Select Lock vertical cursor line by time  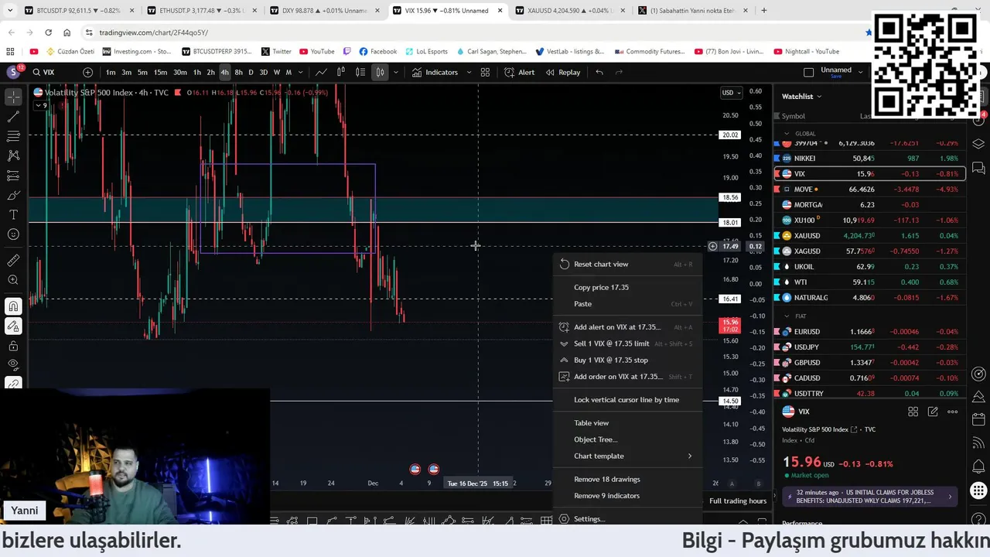click(x=627, y=400)
